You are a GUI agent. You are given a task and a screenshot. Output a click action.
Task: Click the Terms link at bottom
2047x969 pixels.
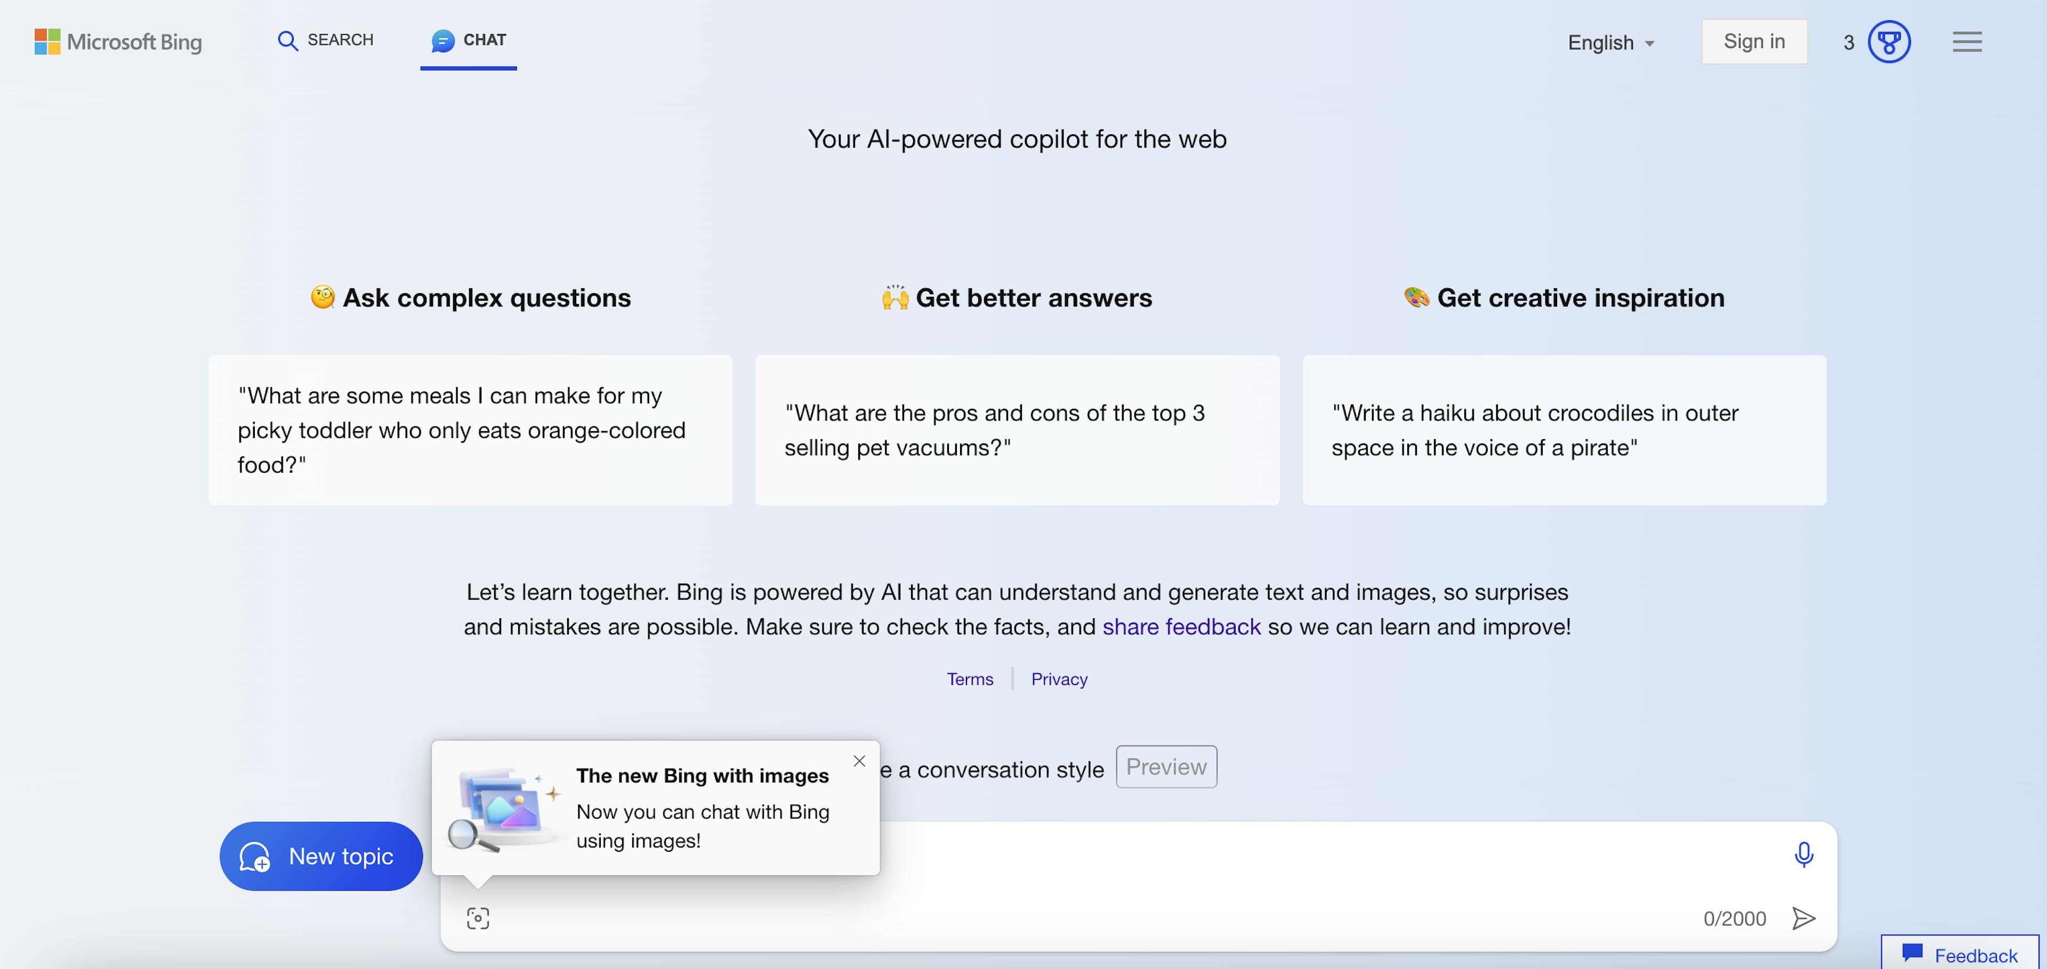(969, 679)
